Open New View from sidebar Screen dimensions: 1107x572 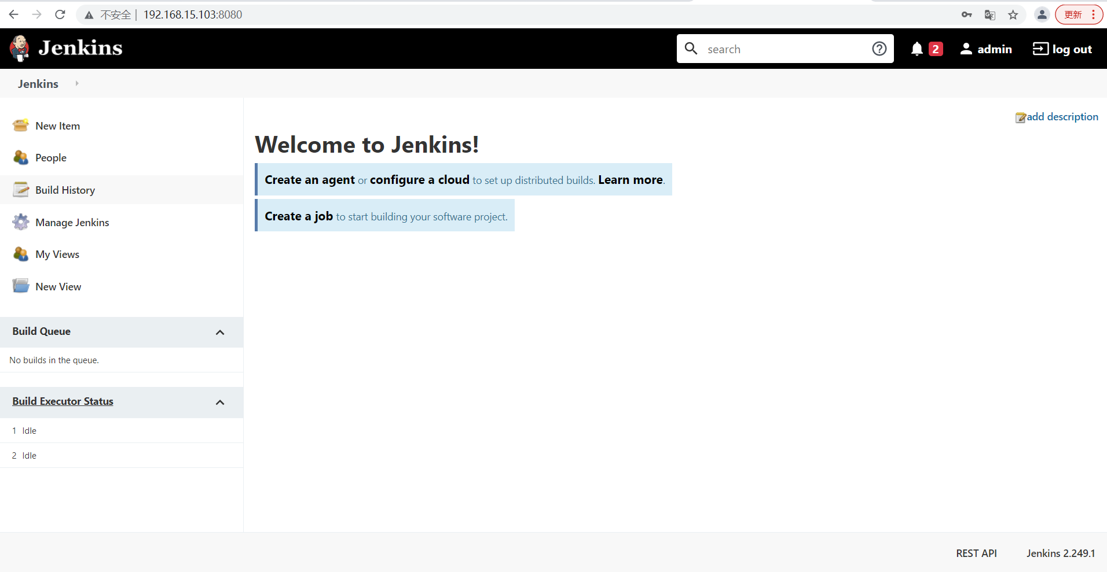tap(58, 286)
